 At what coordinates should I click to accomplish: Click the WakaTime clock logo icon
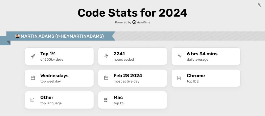134,22
